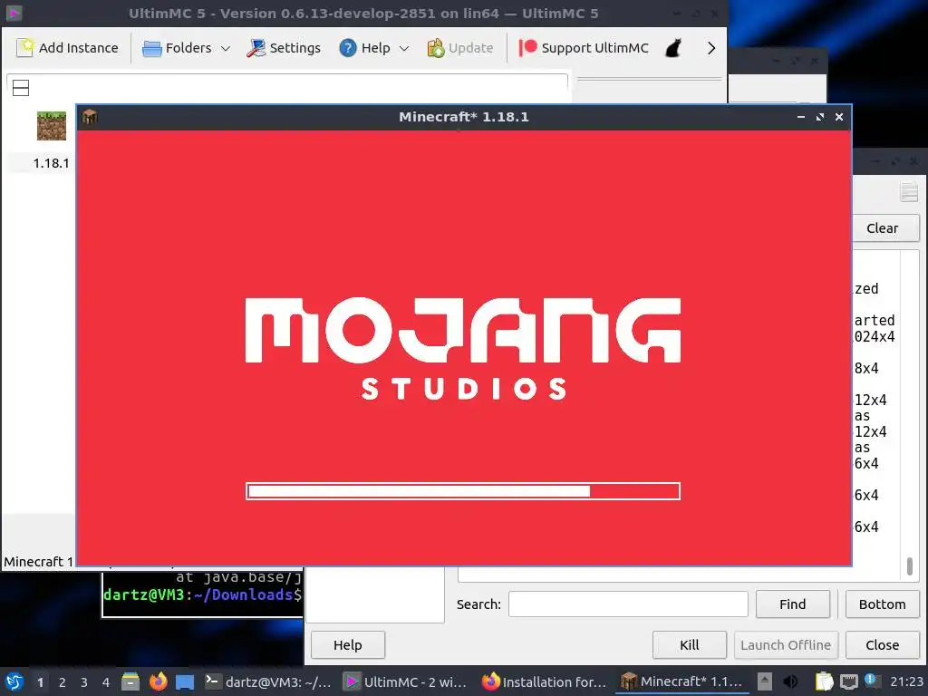
Task: Switch to virtual desktop 2
Action: pyautogui.click(x=63, y=682)
